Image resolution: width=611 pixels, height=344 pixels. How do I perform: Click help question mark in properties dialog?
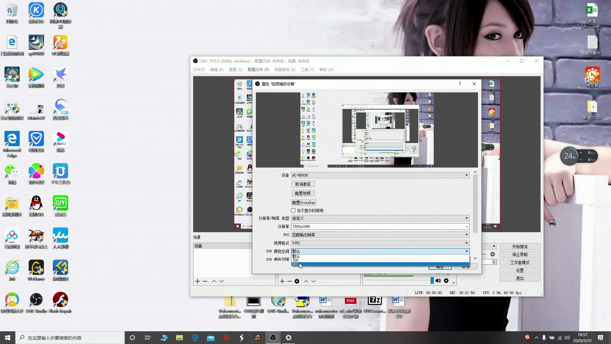click(460, 84)
